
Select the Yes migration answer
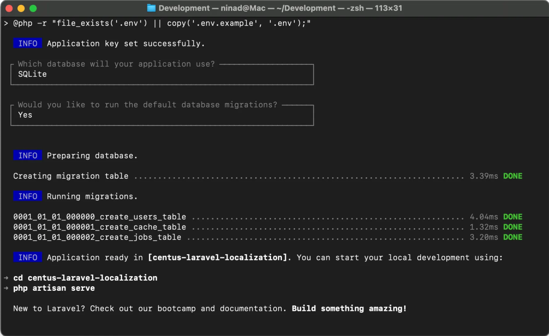coord(25,115)
